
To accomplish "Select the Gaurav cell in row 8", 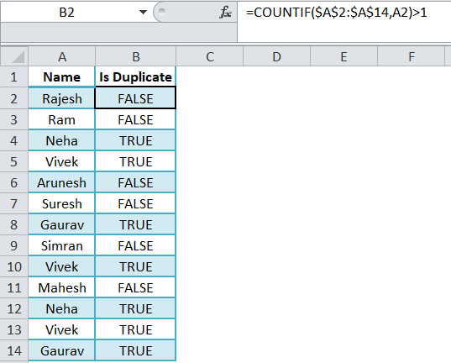I will (62, 224).
